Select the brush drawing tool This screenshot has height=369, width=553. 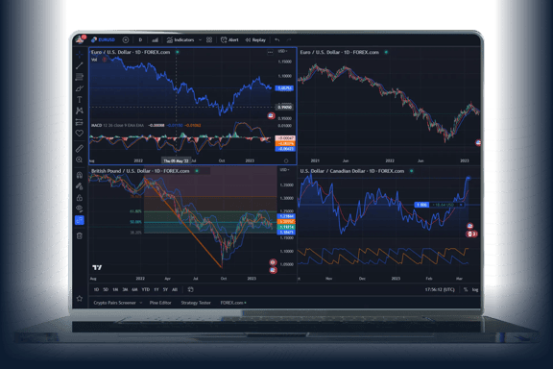[80, 88]
